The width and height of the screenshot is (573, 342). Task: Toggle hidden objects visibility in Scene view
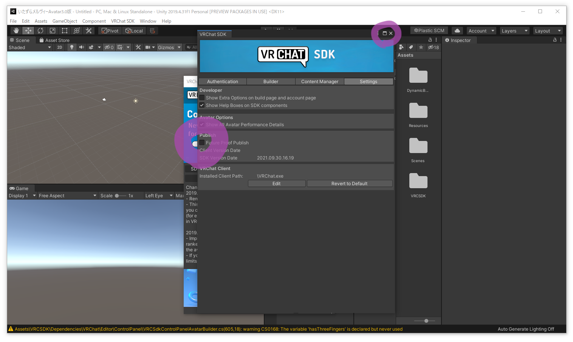coord(109,47)
